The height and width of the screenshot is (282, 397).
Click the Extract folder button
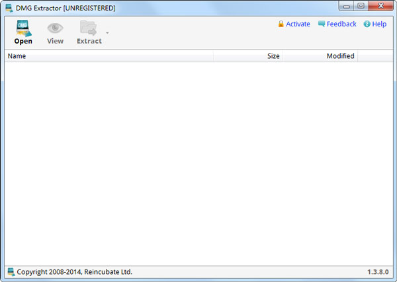(x=89, y=32)
